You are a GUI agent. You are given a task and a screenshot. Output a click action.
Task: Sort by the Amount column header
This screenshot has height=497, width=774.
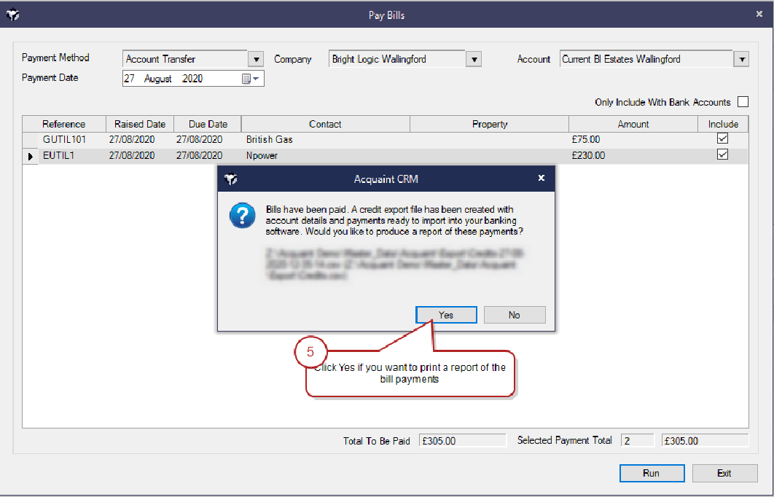coord(633,124)
